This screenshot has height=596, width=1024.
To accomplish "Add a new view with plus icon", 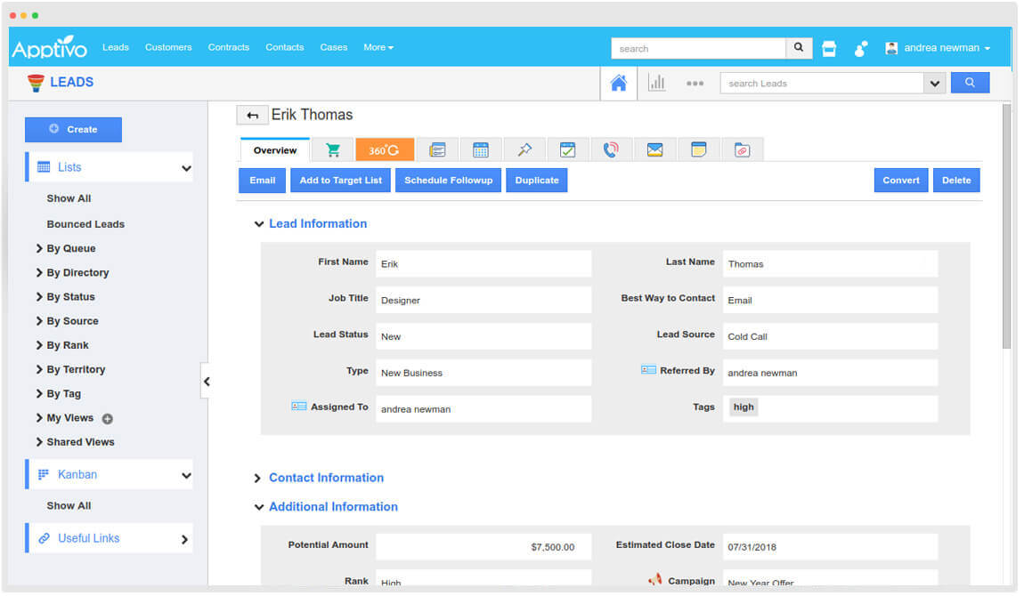I will pyautogui.click(x=108, y=419).
